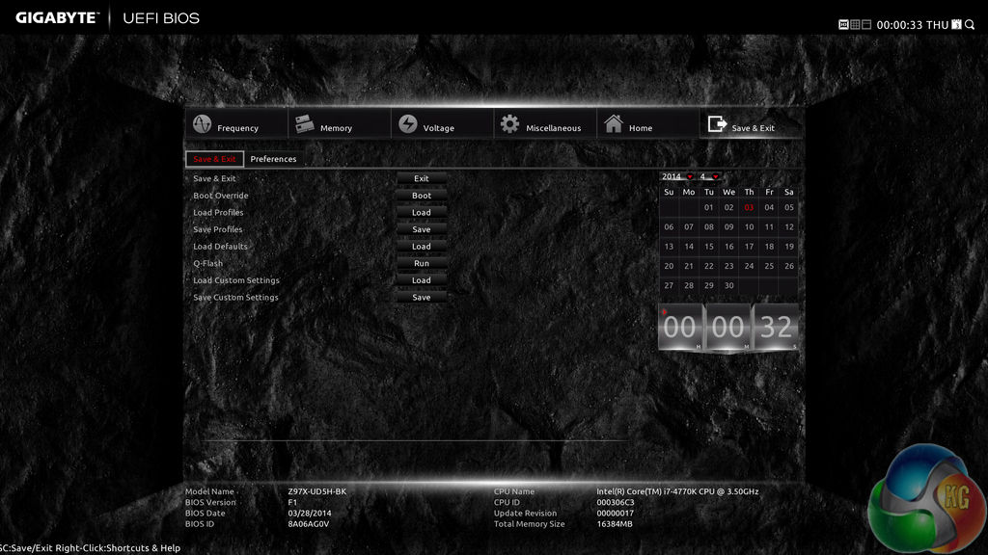Viewport: 988px width, 555px height.
Task: Open the Memory menu tab
Action: (x=339, y=124)
